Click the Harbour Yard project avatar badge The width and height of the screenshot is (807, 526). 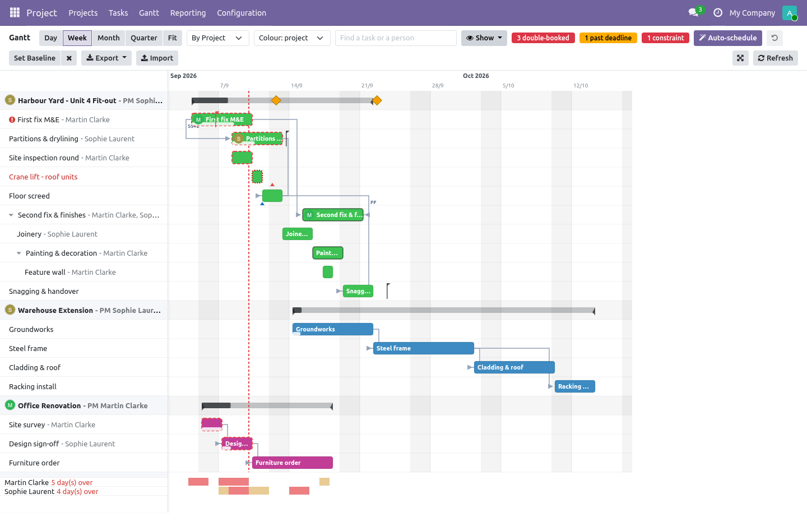tap(10, 100)
